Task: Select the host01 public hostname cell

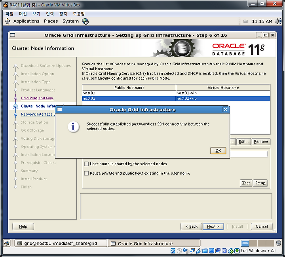Action: coord(129,93)
